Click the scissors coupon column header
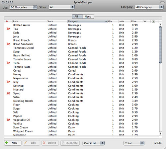This screenshot has height=149, width=166. pyautogui.click(x=145, y=21)
